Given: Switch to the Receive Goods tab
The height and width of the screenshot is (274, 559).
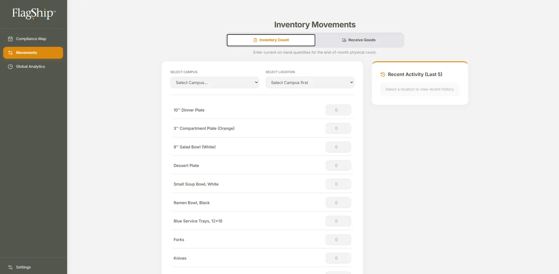Looking at the screenshot, I should coord(359,40).
